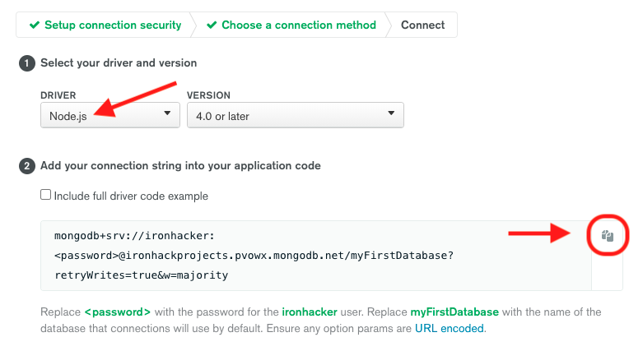Follow the URL encoded link
This screenshot has width=643, height=351.
pyautogui.click(x=450, y=329)
